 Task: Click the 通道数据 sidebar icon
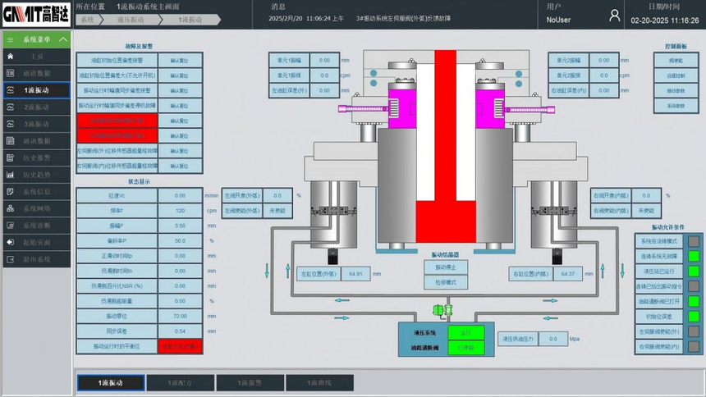point(10,73)
